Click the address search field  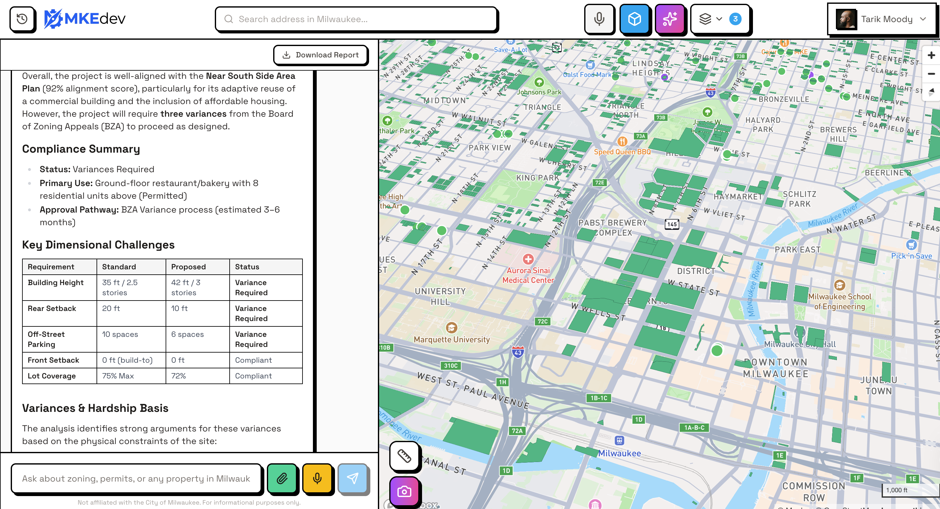coord(356,19)
